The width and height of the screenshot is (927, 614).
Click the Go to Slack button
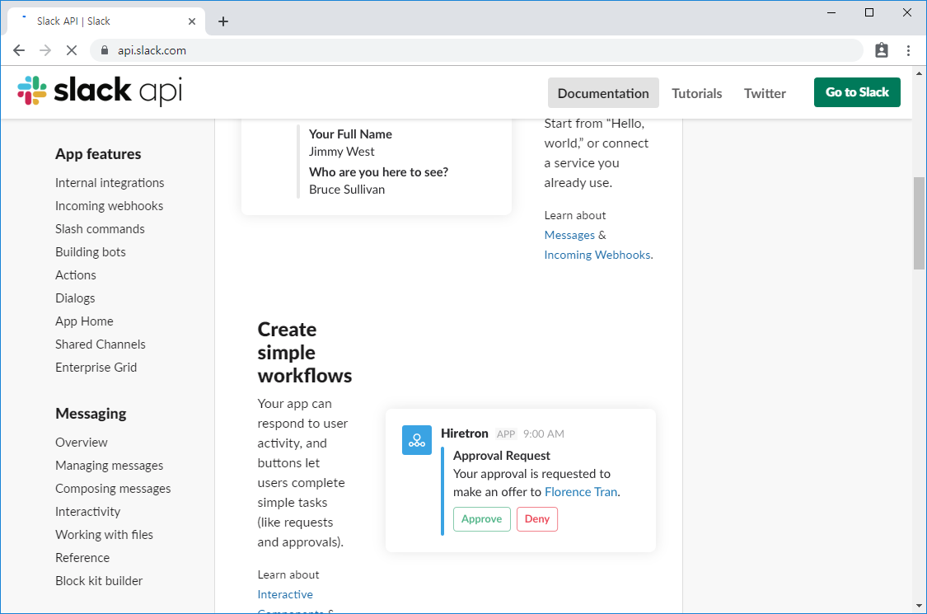point(857,92)
